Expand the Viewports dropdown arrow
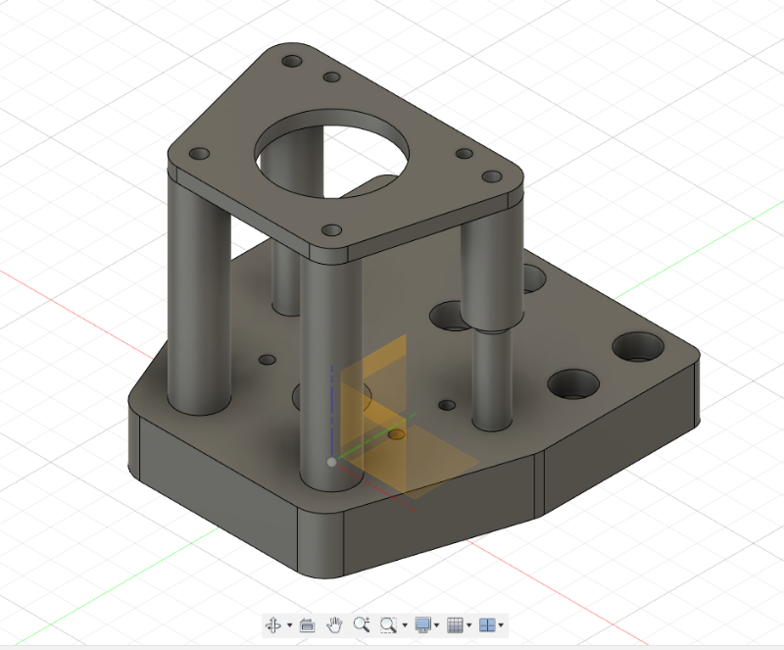The height and width of the screenshot is (650, 784). (501, 625)
